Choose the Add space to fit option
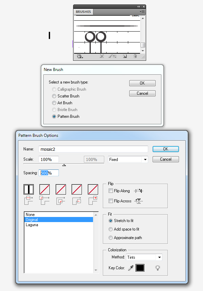The width and height of the screenshot is (203, 291). click(111, 229)
